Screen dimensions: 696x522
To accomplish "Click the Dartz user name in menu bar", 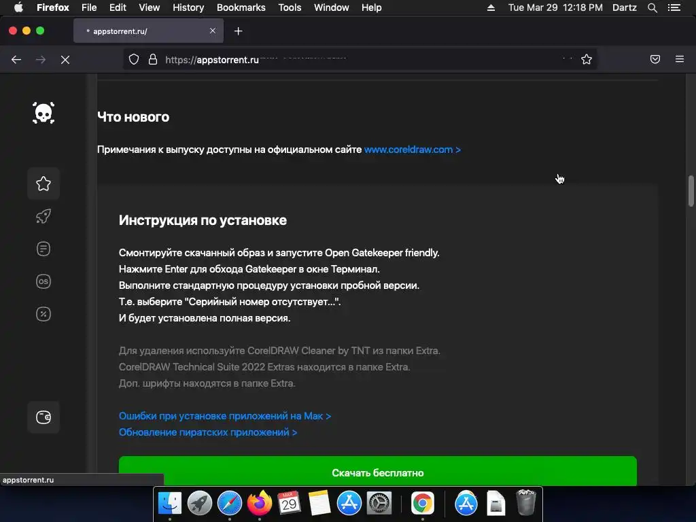I will click(x=625, y=7).
